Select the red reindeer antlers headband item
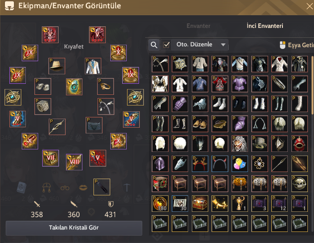Viewport: 314px width, 243px height. point(200,164)
